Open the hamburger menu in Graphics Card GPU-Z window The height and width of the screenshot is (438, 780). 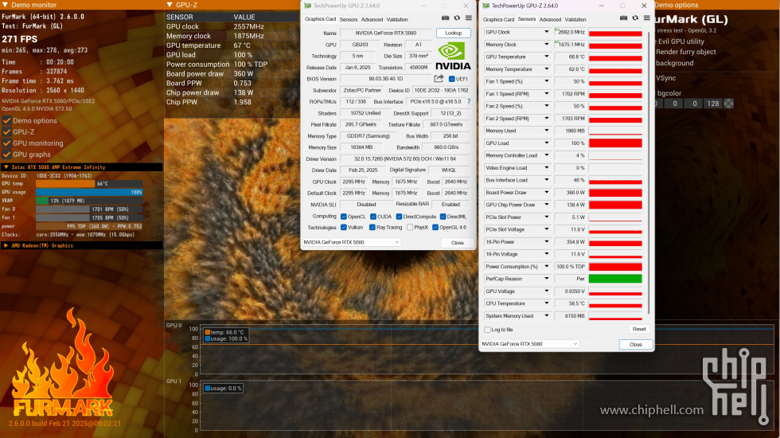[469, 18]
